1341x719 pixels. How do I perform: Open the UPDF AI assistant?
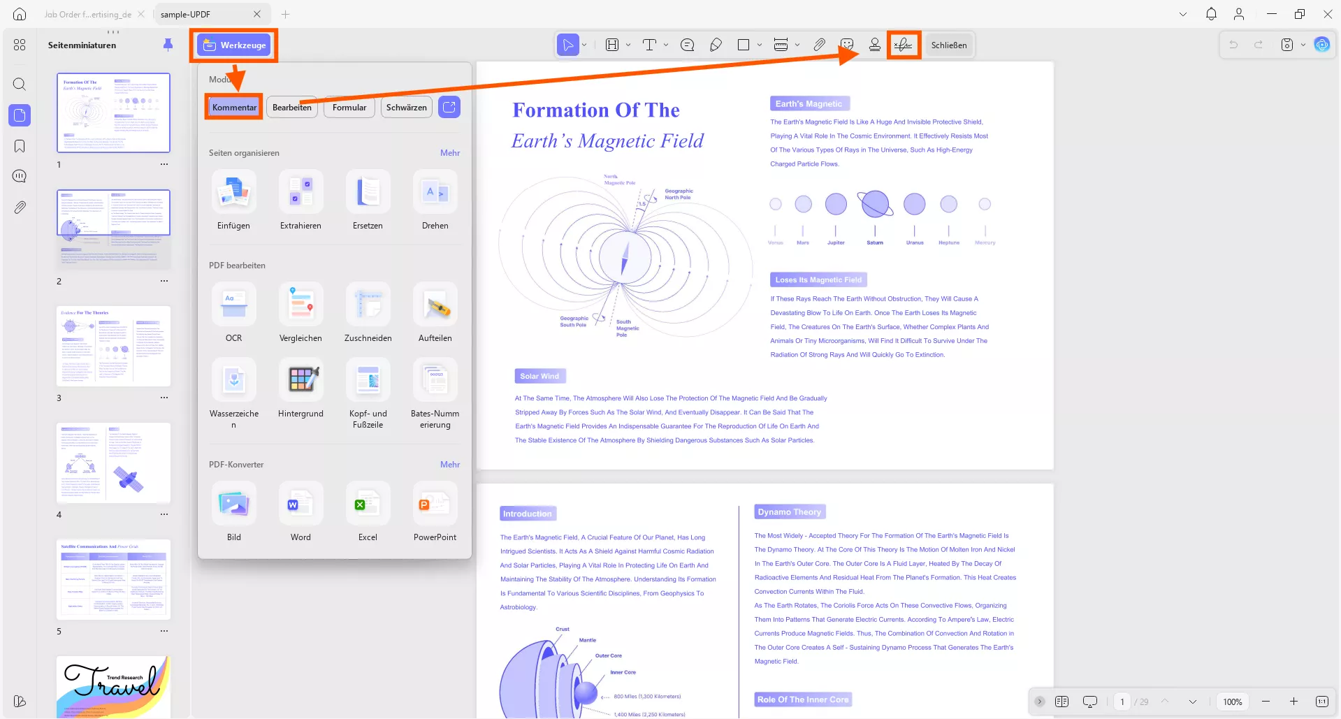coord(1322,45)
